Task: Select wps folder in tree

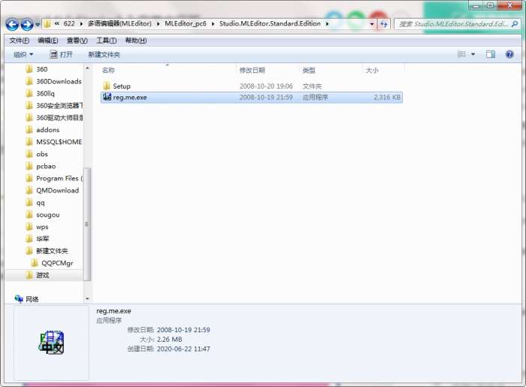Action: pos(42,227)
